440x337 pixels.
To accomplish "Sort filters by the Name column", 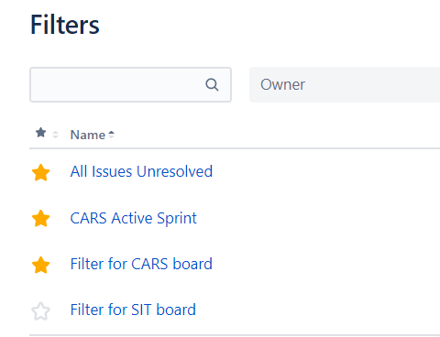I will [x=88, y=135].
